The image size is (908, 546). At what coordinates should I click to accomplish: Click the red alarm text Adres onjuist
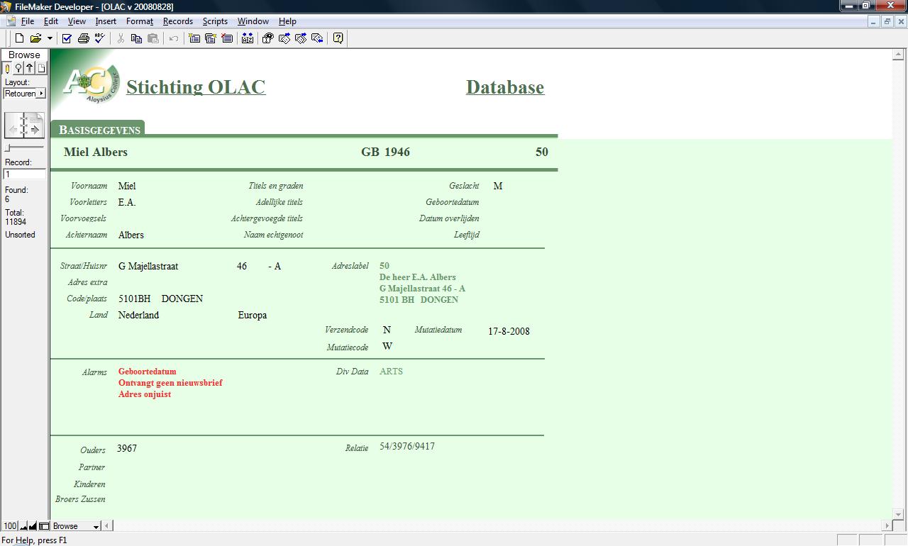pos(145,394)
